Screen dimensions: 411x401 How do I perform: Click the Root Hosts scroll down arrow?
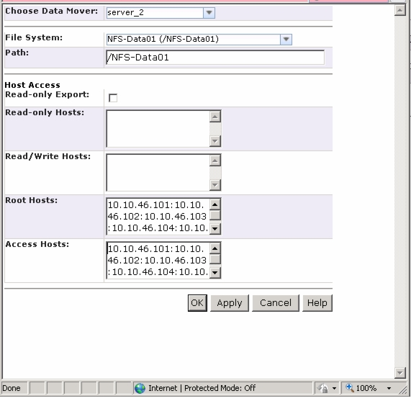215,229
